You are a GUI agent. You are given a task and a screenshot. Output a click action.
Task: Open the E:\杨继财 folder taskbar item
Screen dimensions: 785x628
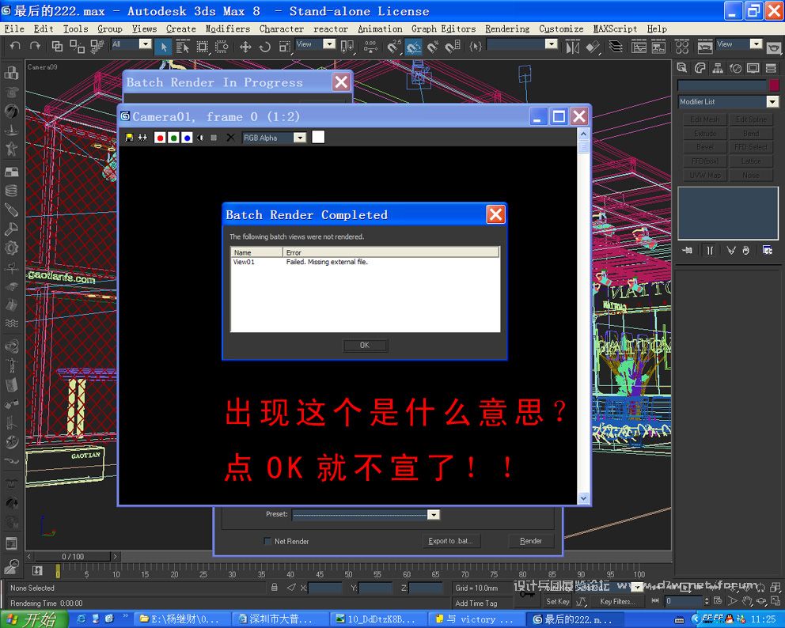pyautogui.click(x=182, y=619)
